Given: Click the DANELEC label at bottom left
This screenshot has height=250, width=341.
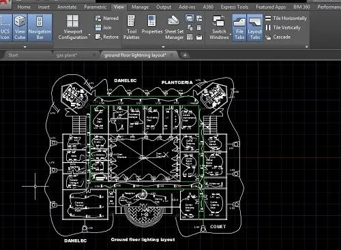Looking at the screenshot, I should click(76, 240).
